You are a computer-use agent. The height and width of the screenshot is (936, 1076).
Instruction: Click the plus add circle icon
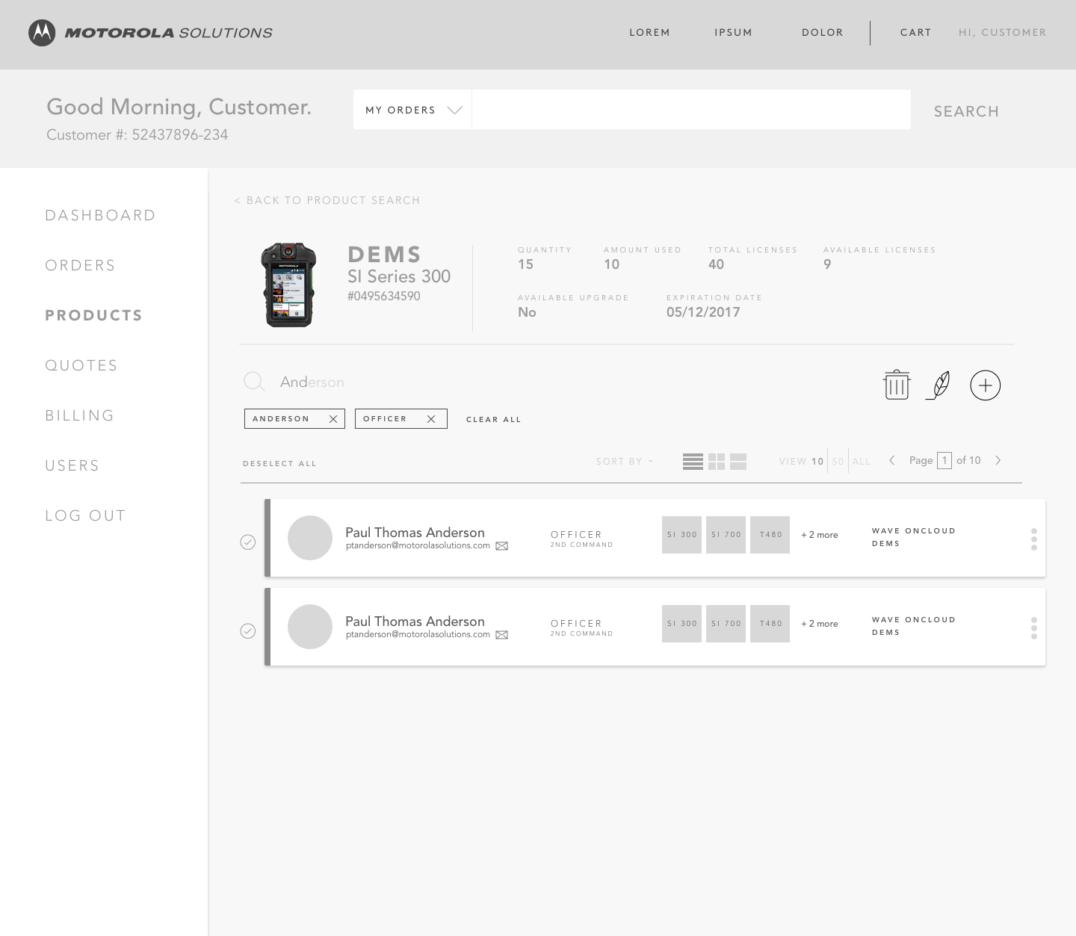tap(985, 385)
